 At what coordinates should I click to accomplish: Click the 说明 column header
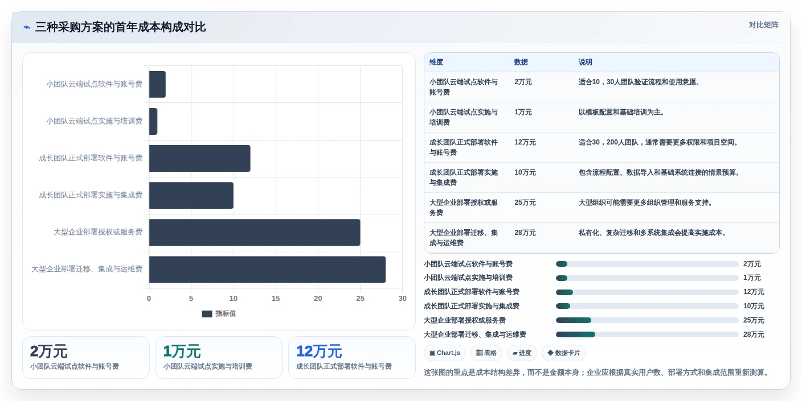[x=586, y=62]
